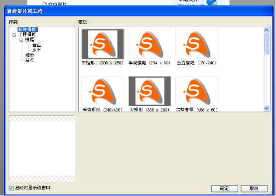This screenshot has height=196, width=276.
Task: Select 影片模板 in the category tree
Action: point(27,29)
